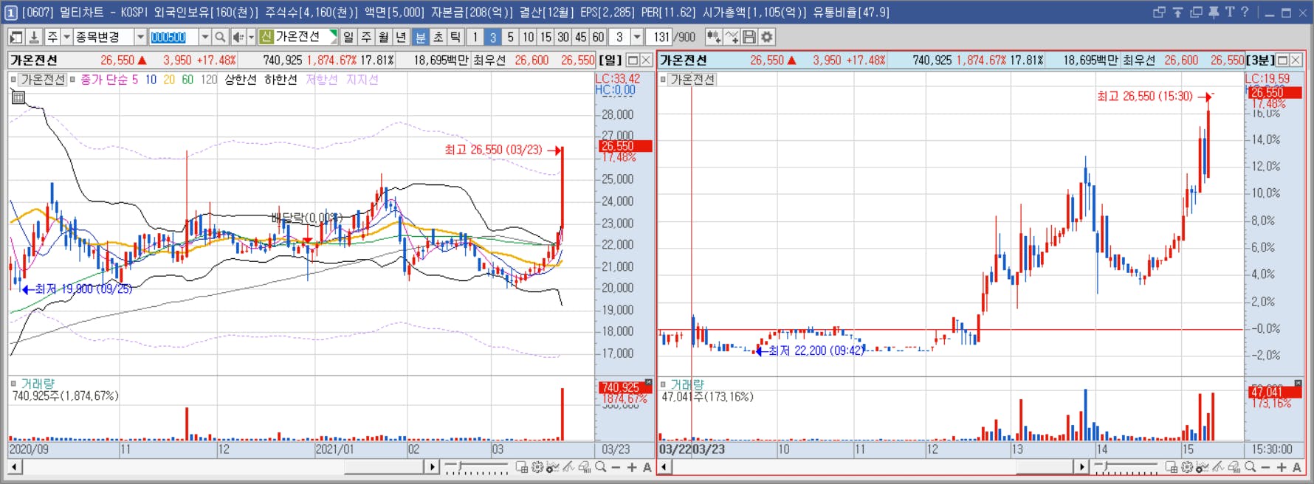Toggle the 종가 단순 moving average indicator box
1314x484 pixels.
point(72,80)
